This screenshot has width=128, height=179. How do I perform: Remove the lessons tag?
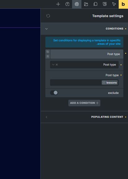(104, 83)
